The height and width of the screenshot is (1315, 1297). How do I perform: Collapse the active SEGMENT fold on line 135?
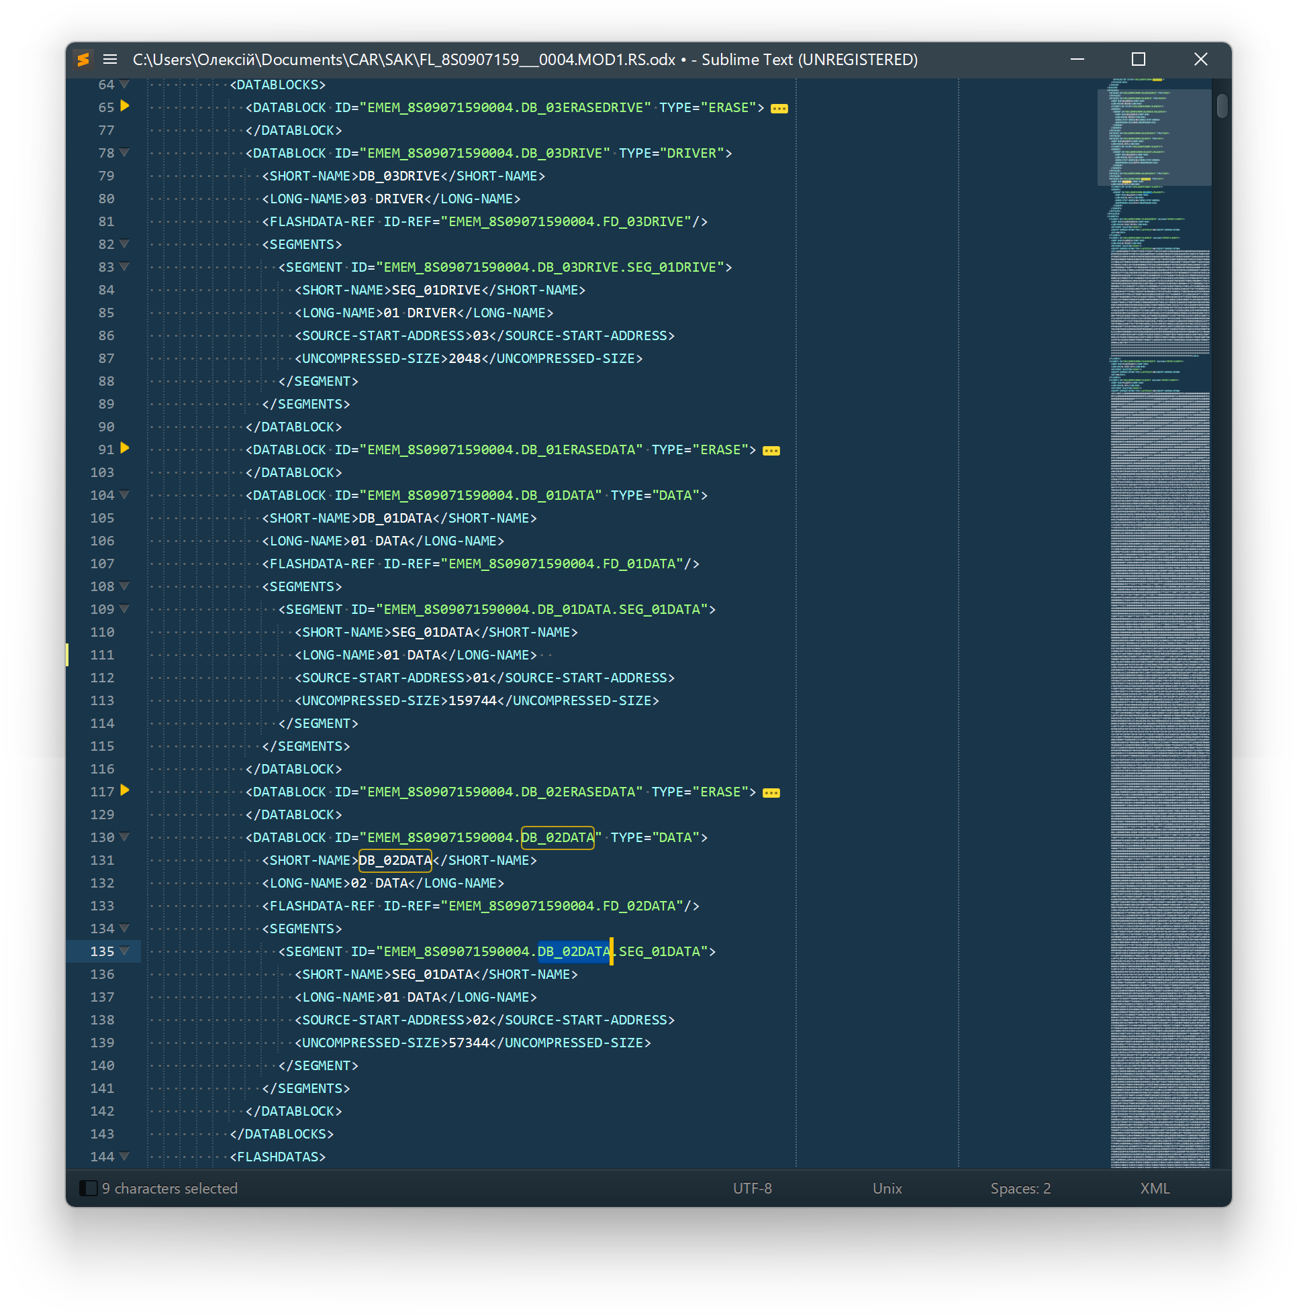(124, 951)
